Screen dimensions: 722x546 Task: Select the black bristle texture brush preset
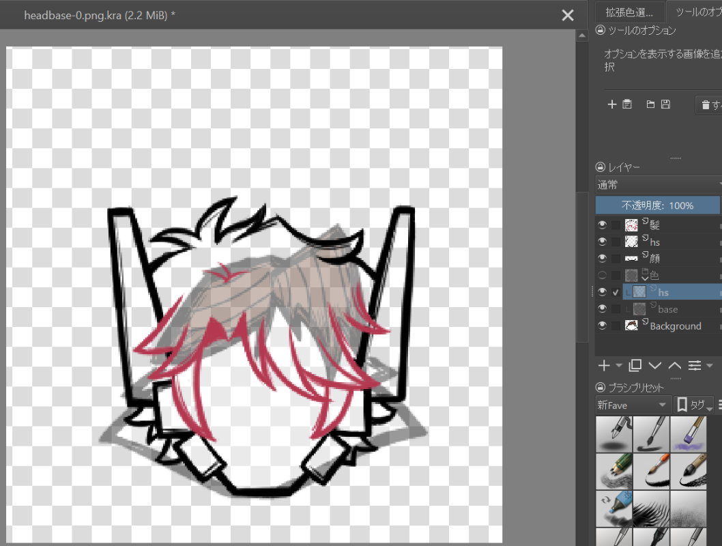click(x=652, y=508)
